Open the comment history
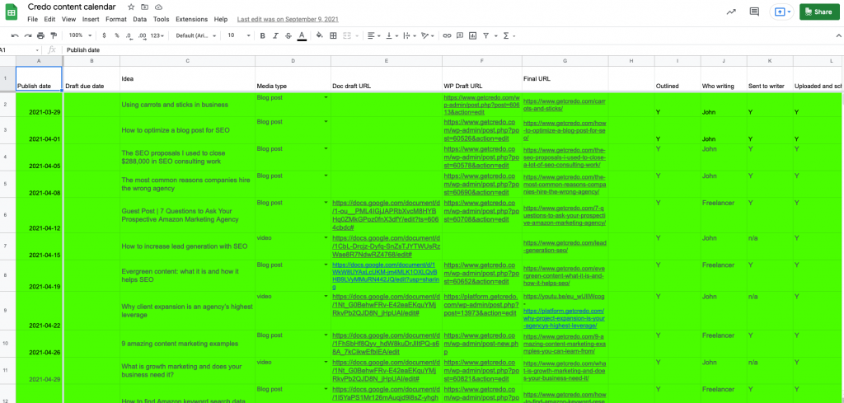The height and width of the screenshot is (403, 844). pos(754,12)
